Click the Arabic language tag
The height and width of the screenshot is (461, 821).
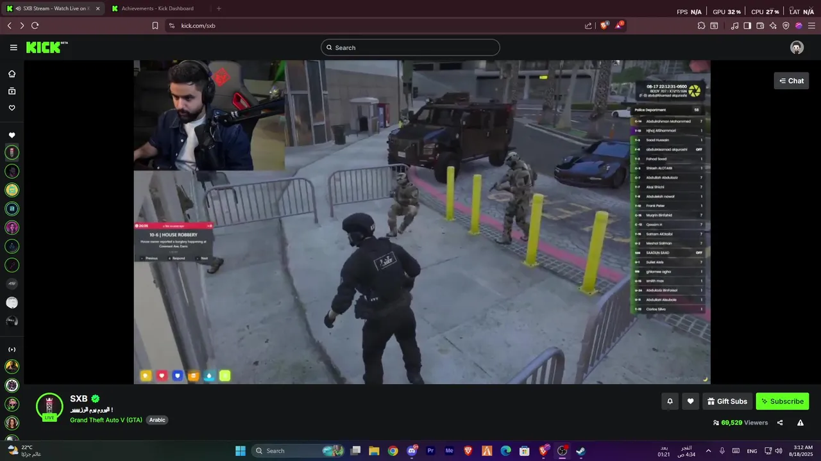coord(157,420)
